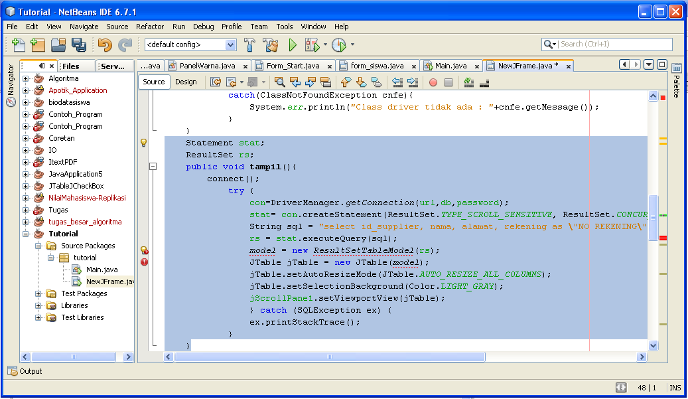Screen dimensions: 688x399
Task: Click the light bulb hint beside Statement stat
Action: pyautogui.click(x=143, y=143)
